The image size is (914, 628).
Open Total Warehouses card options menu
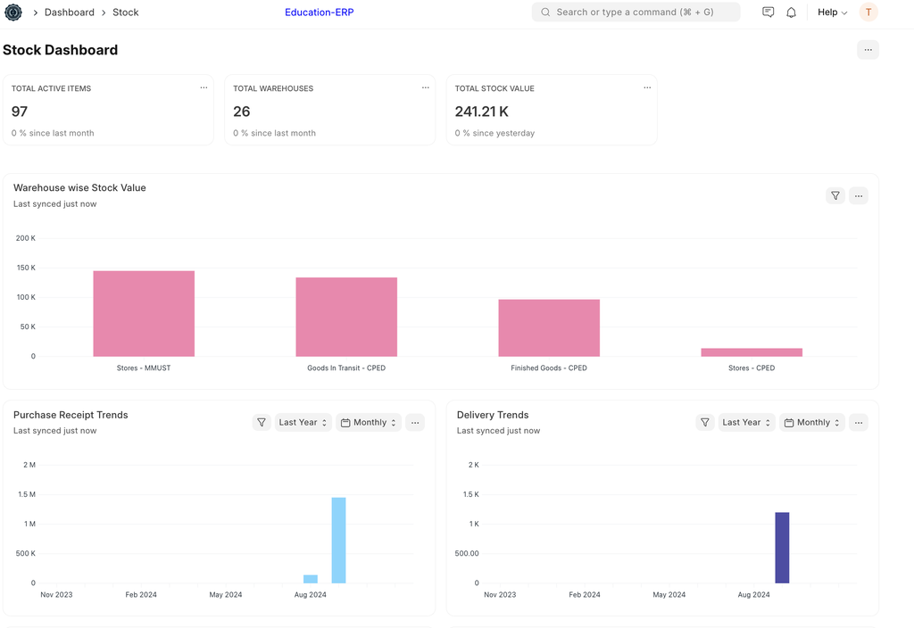click(425, 88)
